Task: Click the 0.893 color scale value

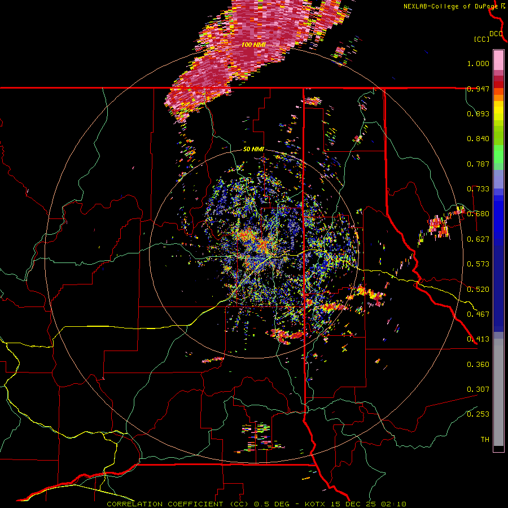Action: [478, 113]
